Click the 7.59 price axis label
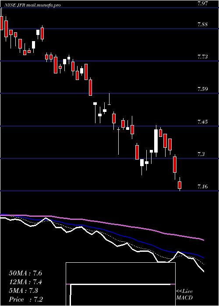Screen dimensions: 219x306 pos(202,89)
